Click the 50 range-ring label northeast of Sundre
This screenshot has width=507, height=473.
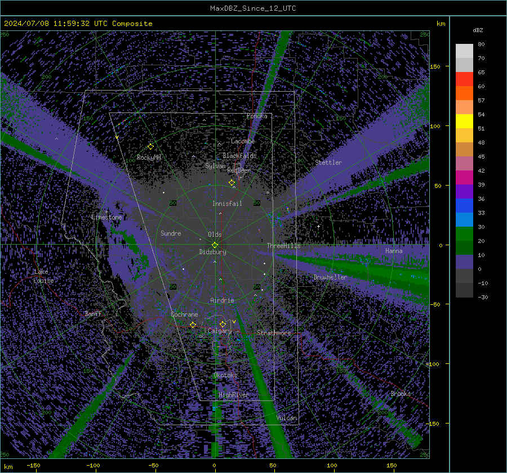173,203
